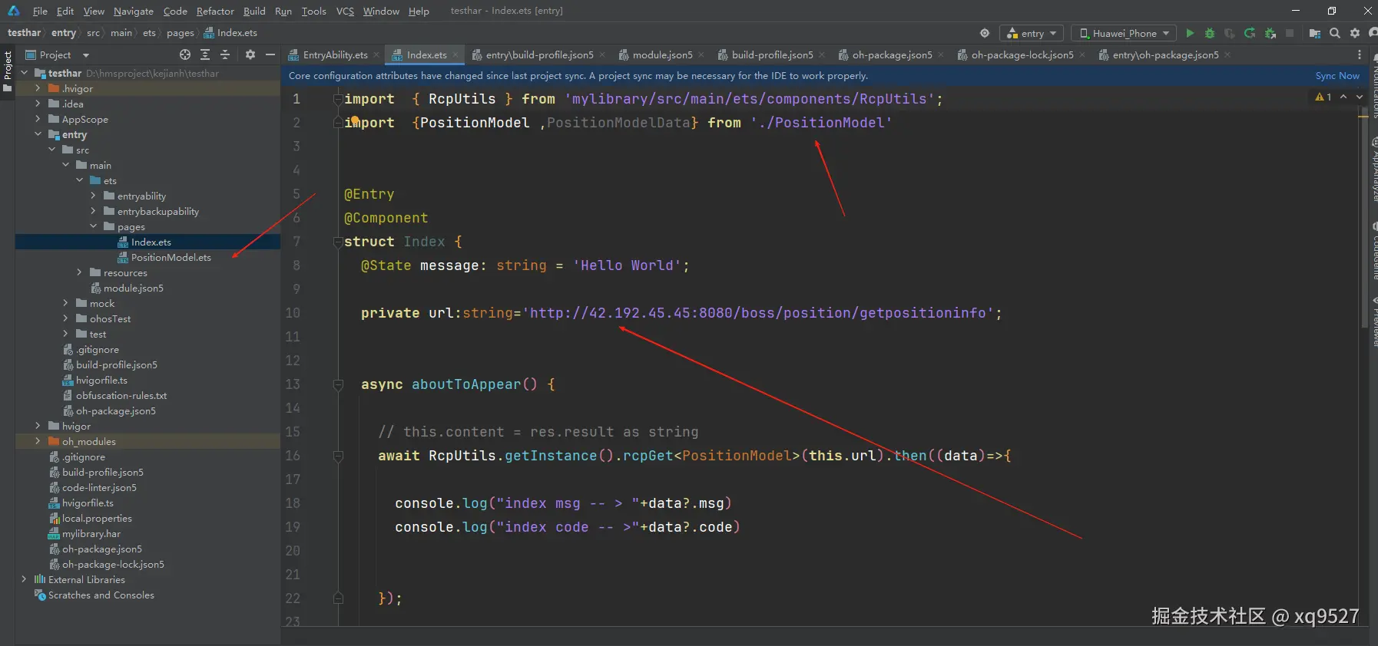Open project structure folder icon in toolbar
The width and height of the screenshot is (1378, 646).
tap(1315, 33)
